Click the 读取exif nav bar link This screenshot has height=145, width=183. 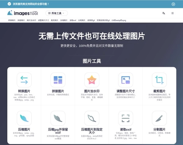coord(73,20)
